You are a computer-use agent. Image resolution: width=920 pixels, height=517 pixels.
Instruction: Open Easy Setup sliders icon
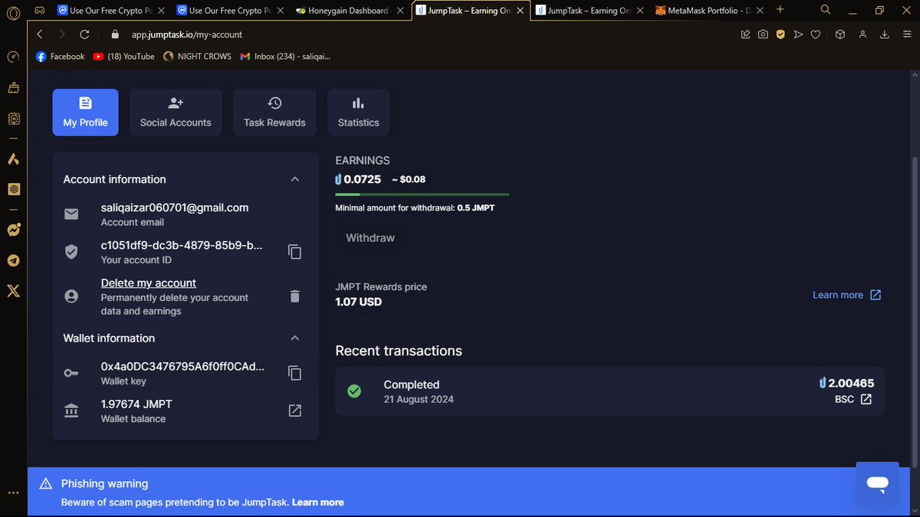coord(905,34)
